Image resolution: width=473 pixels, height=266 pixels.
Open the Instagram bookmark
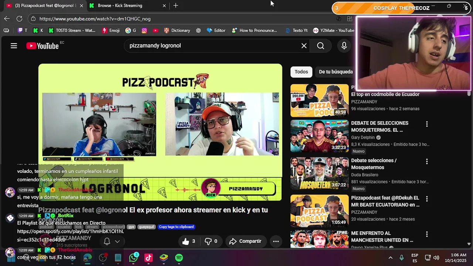click(144, 30)
